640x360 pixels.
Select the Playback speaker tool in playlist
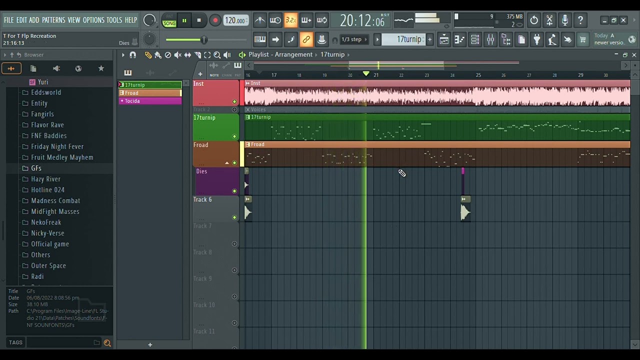(x=227, y=55)
